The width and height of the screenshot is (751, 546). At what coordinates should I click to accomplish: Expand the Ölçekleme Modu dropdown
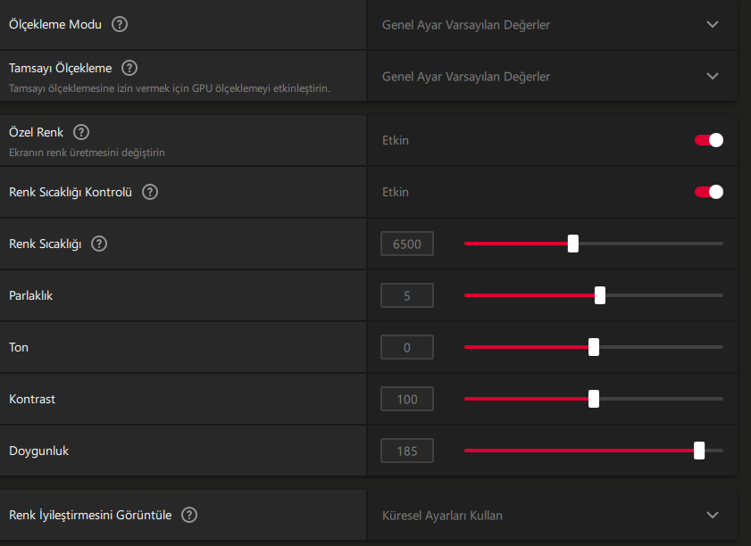pyautogui.click(x=712, y=25)
